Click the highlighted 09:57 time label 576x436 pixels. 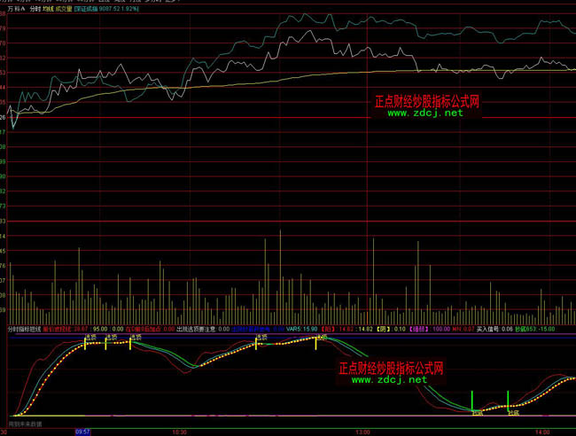tap(82, 432)
